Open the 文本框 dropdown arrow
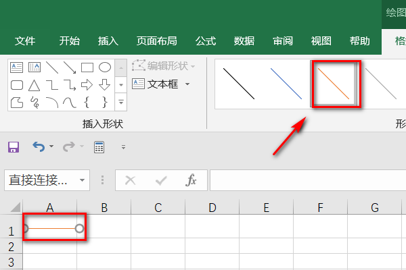Image resolution: width=406 pixels, height=270 pixels. [x=187, y=84]
